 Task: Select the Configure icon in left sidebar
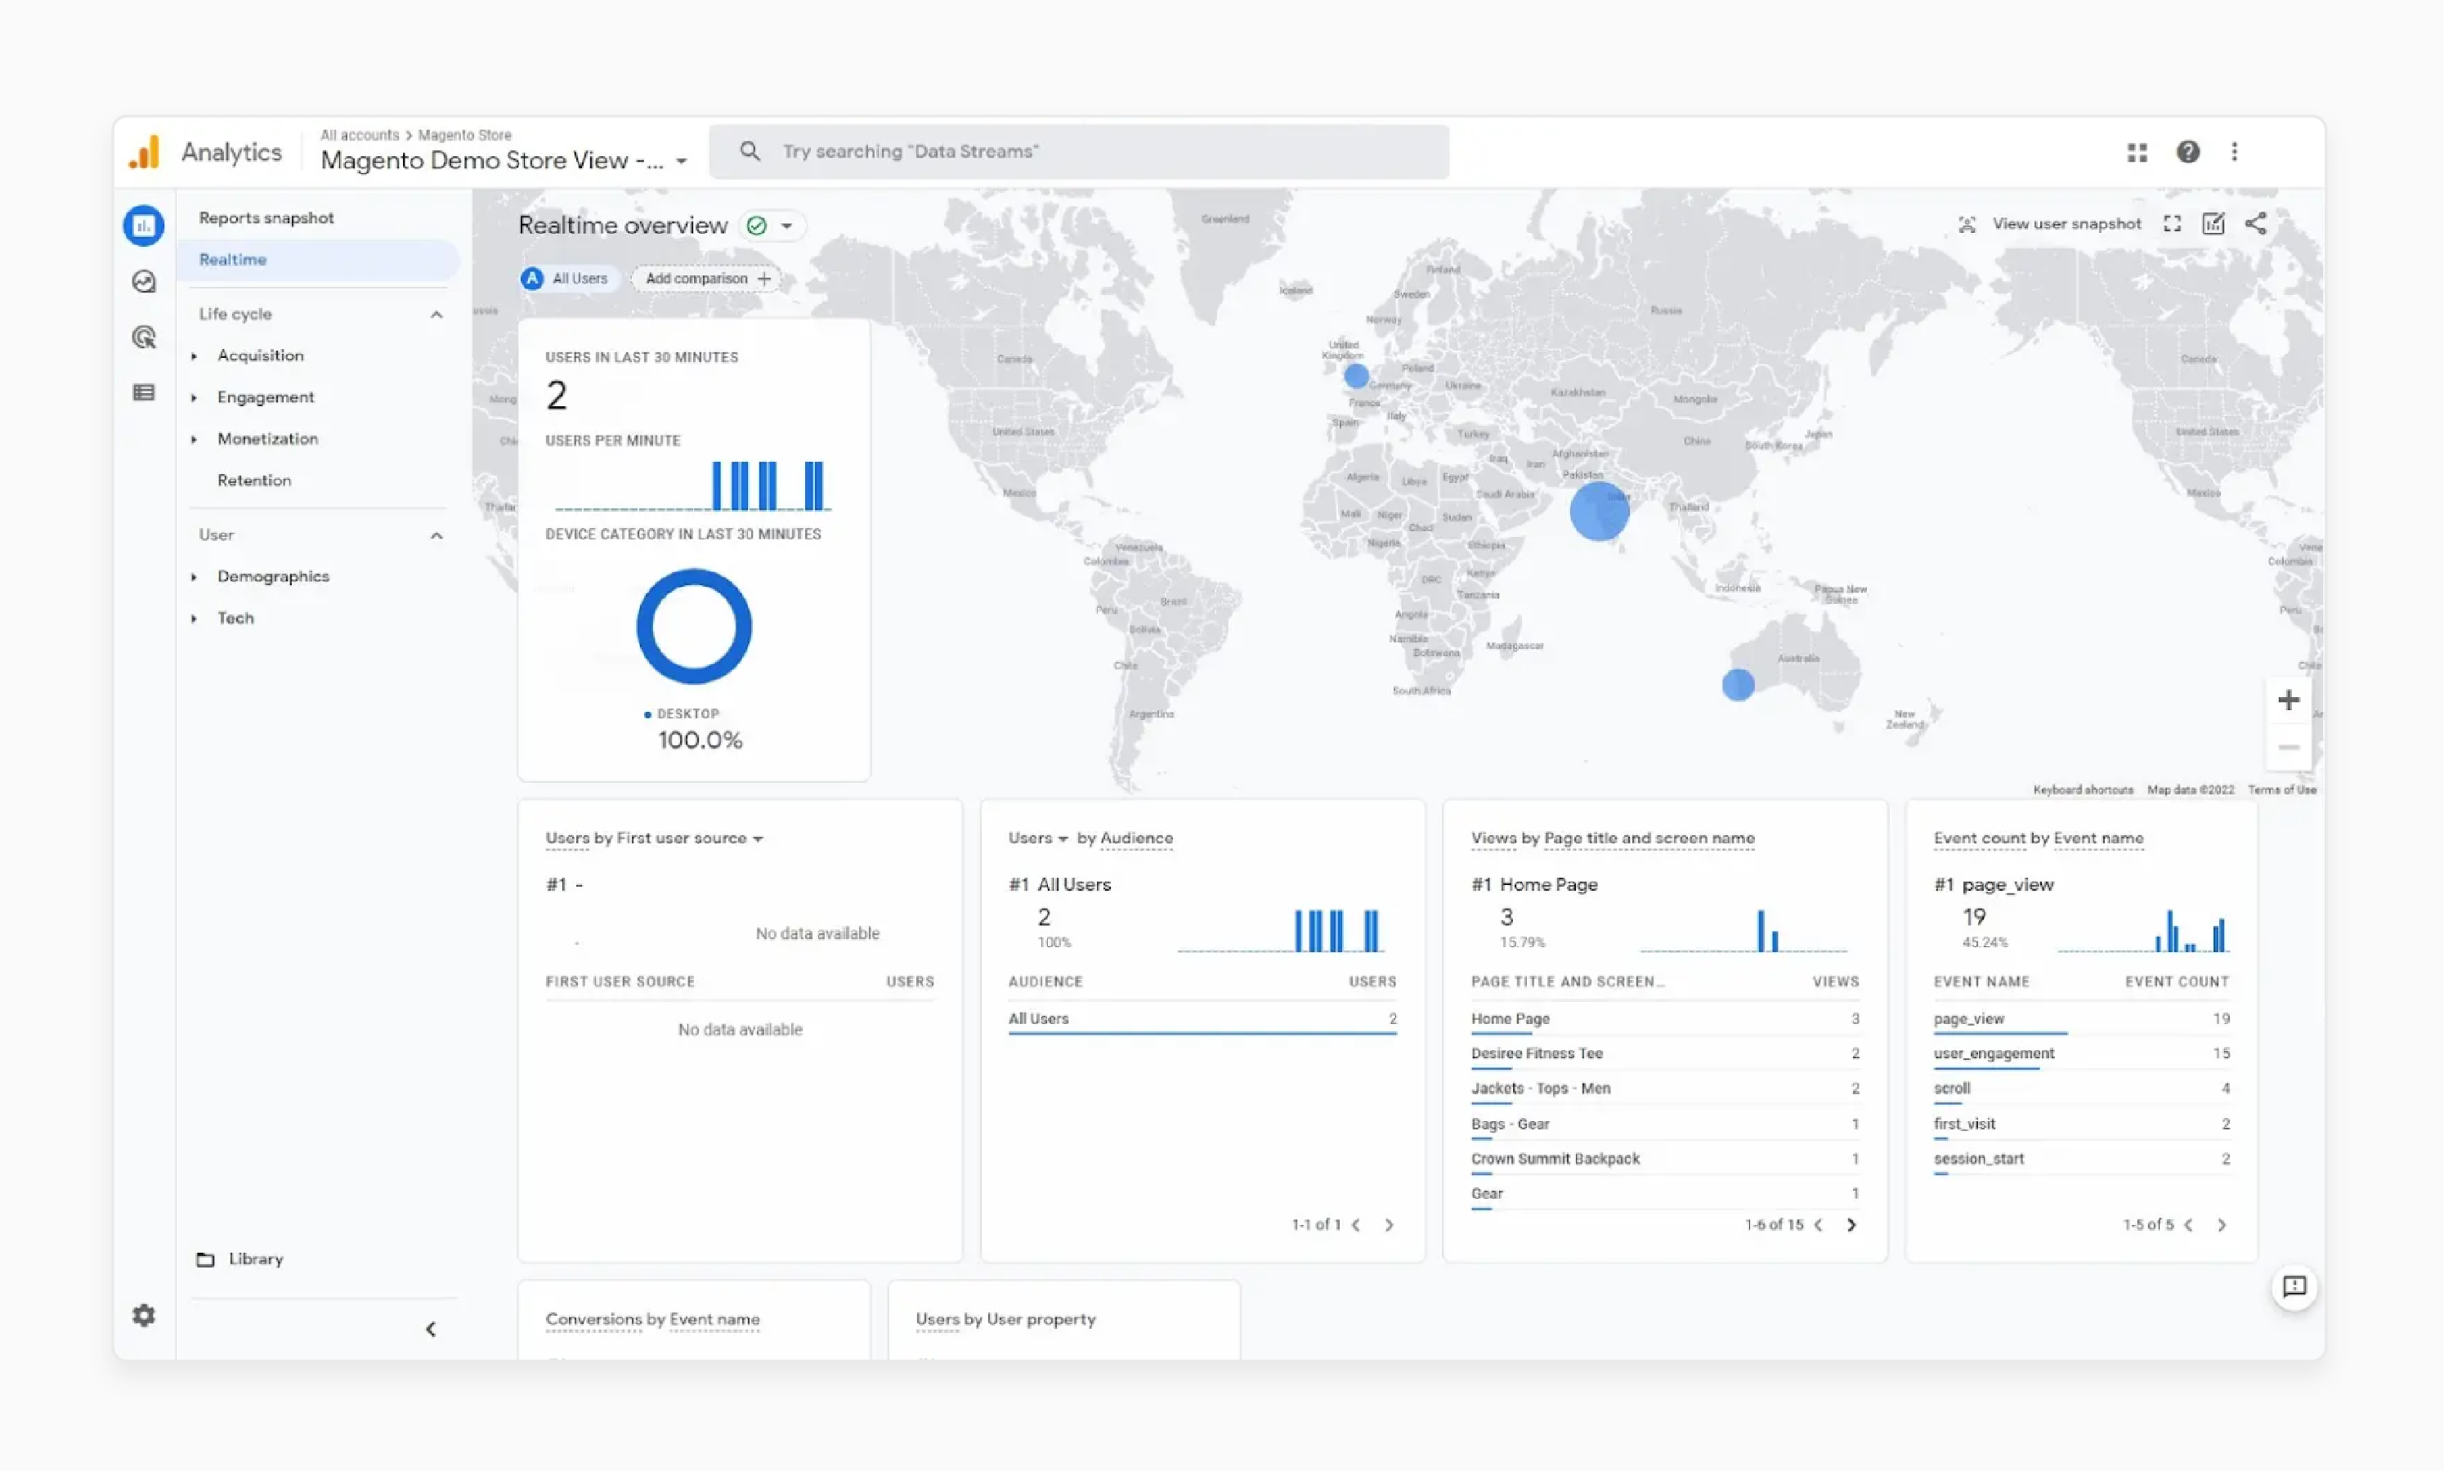click(x=144, y=392)
